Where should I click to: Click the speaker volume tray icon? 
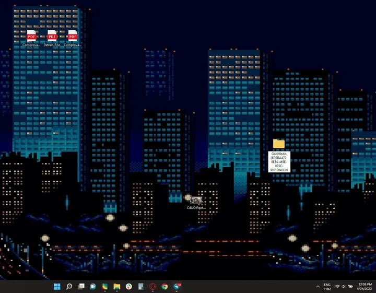click(344, 287)
